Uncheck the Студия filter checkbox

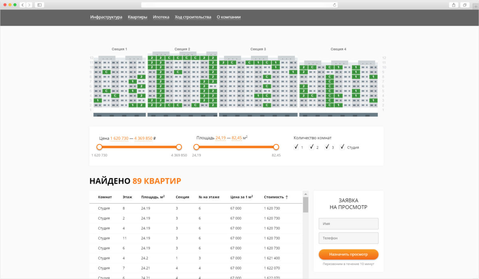[x=342, y=147]
